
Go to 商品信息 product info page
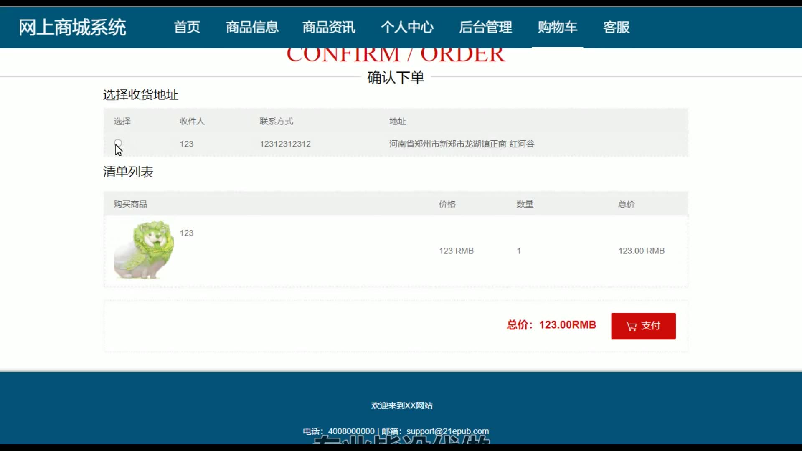(x=252, y=28)
